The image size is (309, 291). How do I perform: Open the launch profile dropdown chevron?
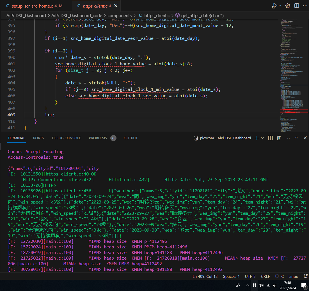tap(262, 138)
